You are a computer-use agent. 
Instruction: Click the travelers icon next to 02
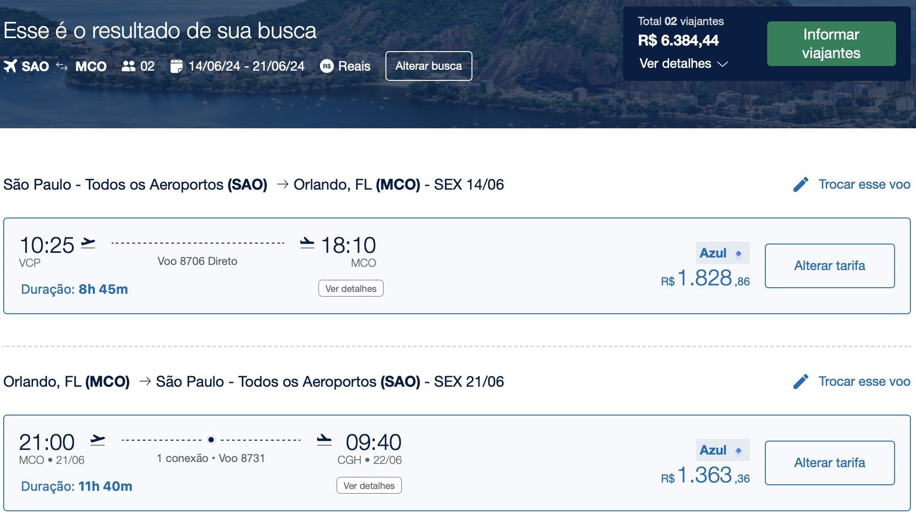(x=128, y=66)
